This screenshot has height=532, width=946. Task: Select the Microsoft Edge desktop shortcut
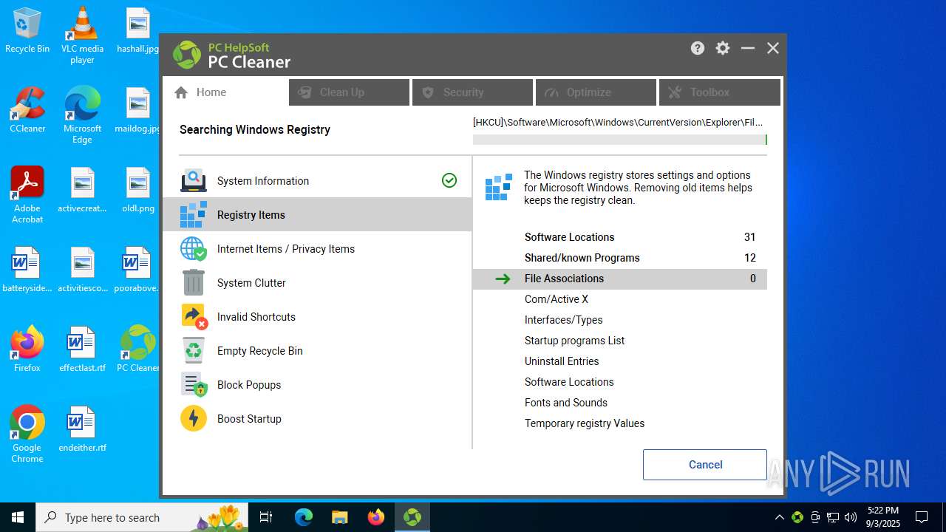tap(82, 115)
